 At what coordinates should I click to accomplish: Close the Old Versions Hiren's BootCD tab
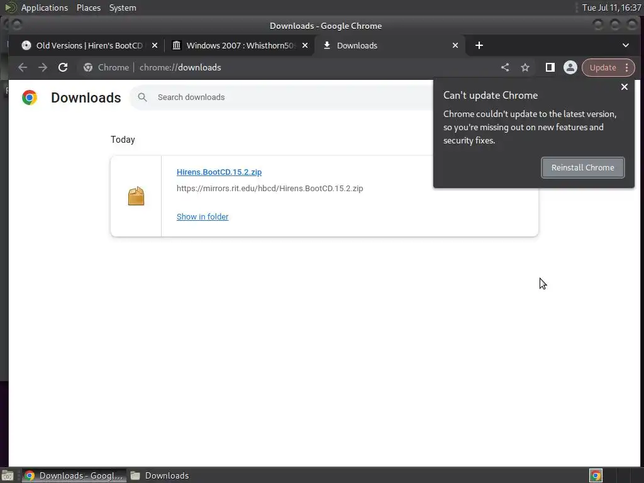pyautogui.click(x=155, y=45)
